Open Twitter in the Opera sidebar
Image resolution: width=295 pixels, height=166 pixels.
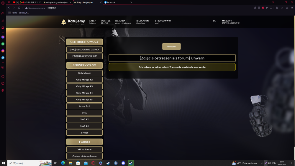[3, 58]
